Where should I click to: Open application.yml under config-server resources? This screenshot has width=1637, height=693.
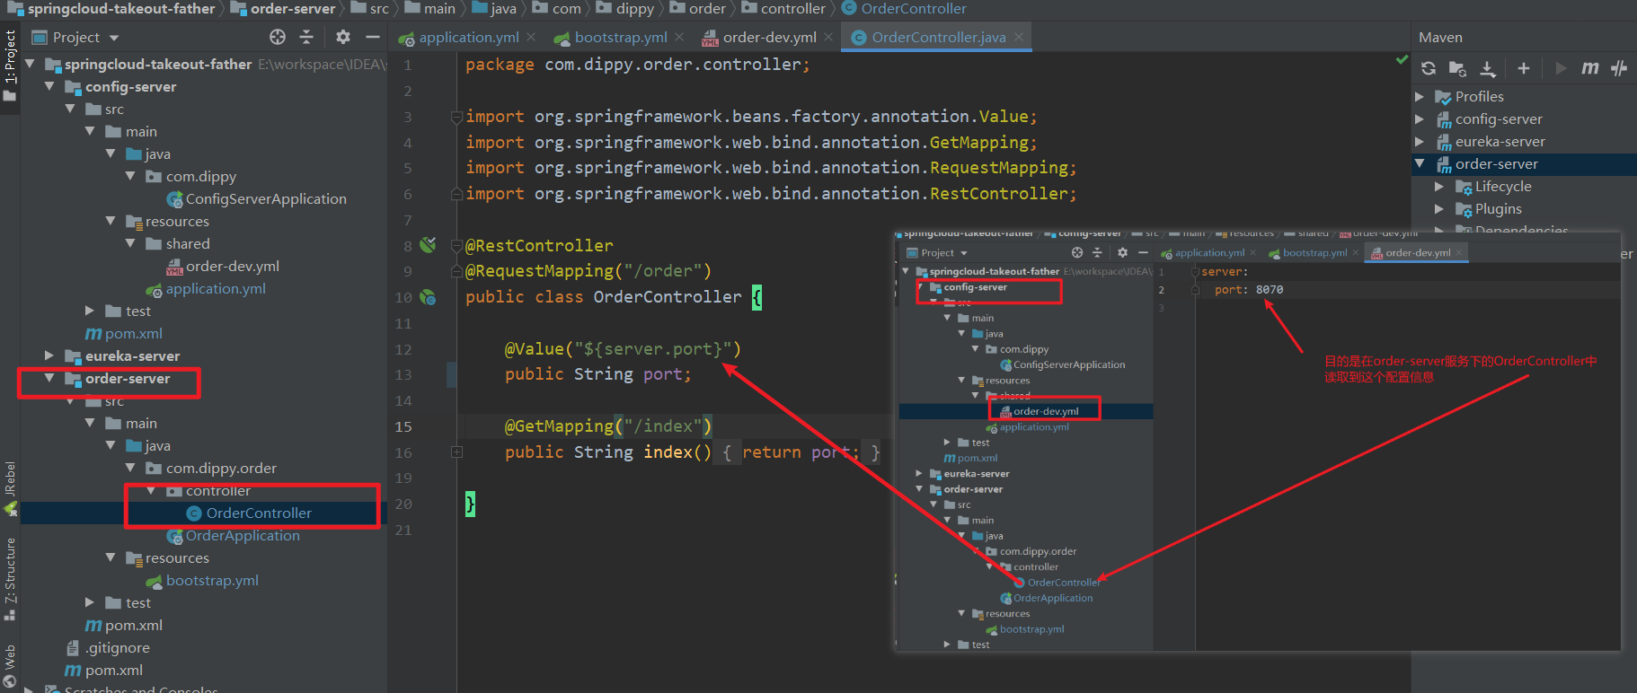[216, 288]
